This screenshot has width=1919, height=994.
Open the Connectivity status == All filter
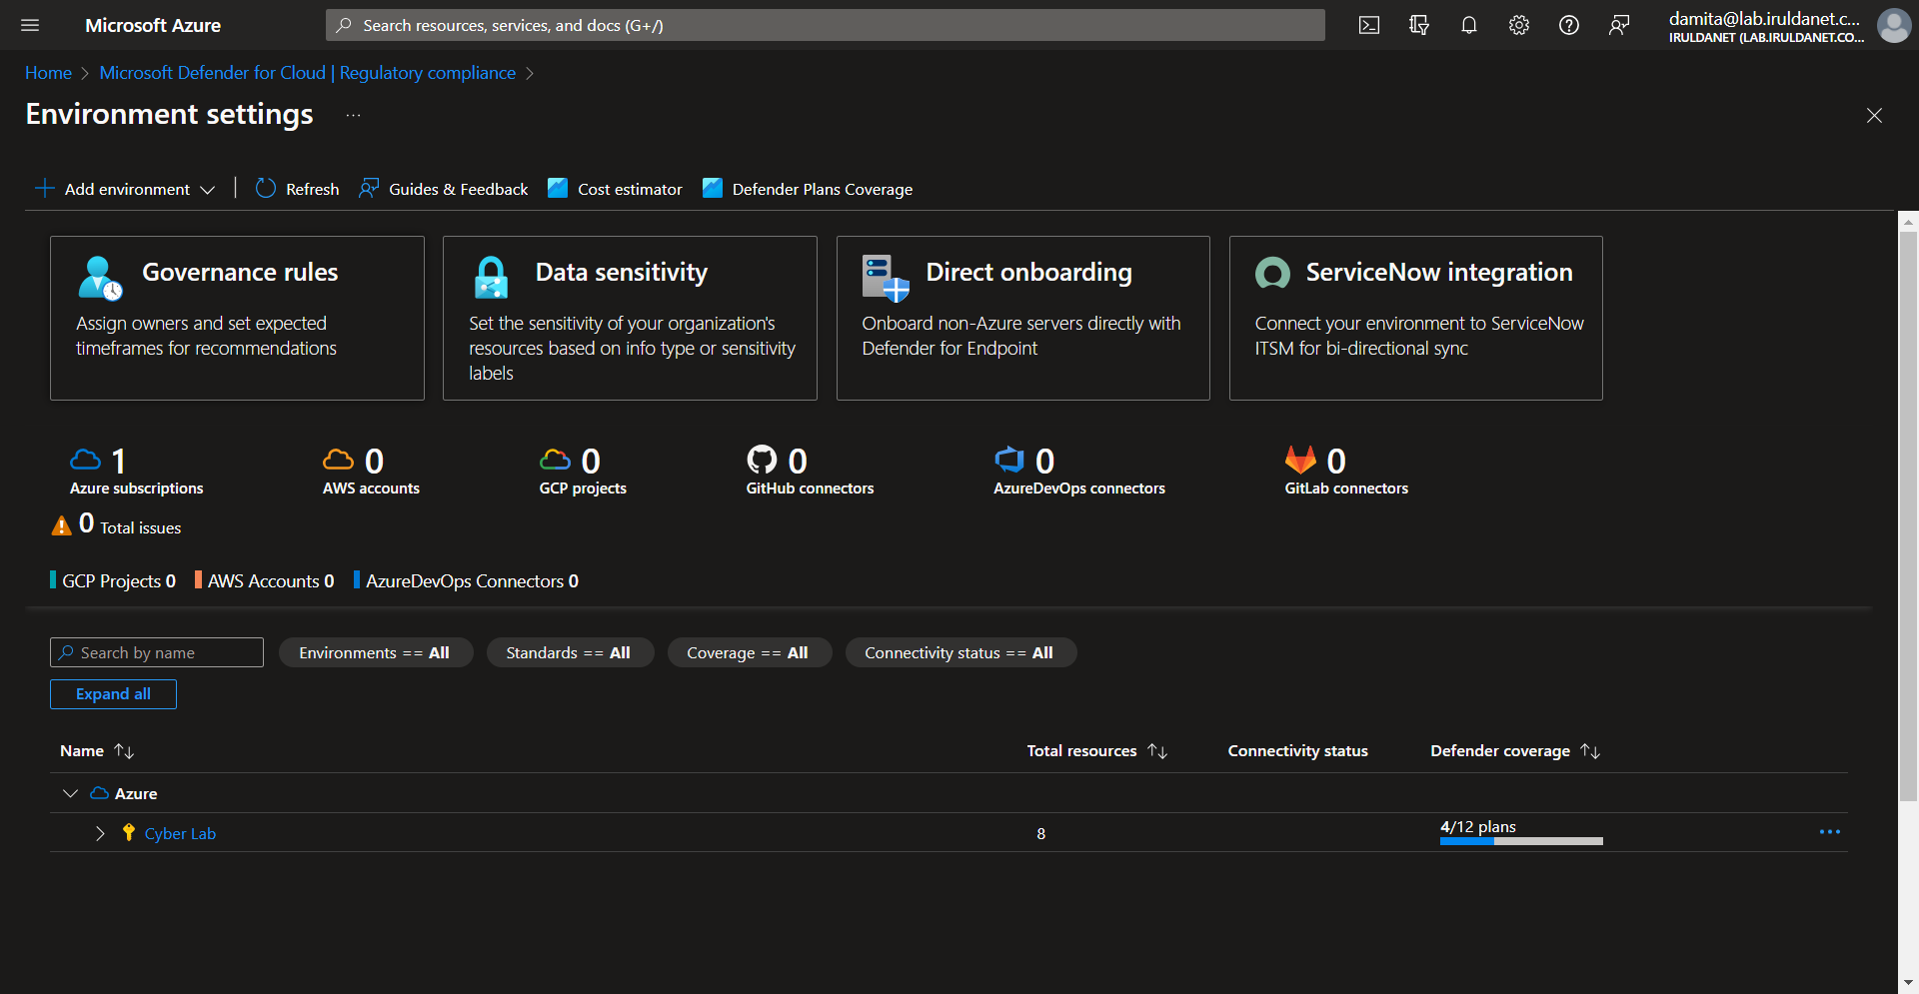click(x=959, y=652)
